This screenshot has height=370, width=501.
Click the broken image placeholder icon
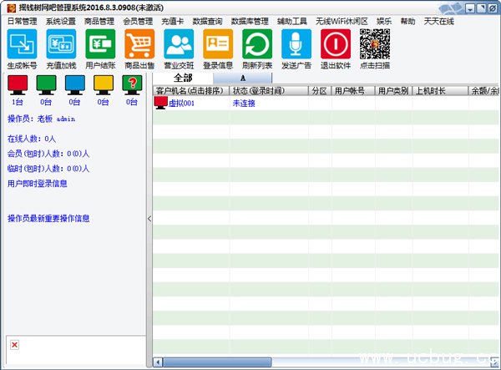(14, 345)
